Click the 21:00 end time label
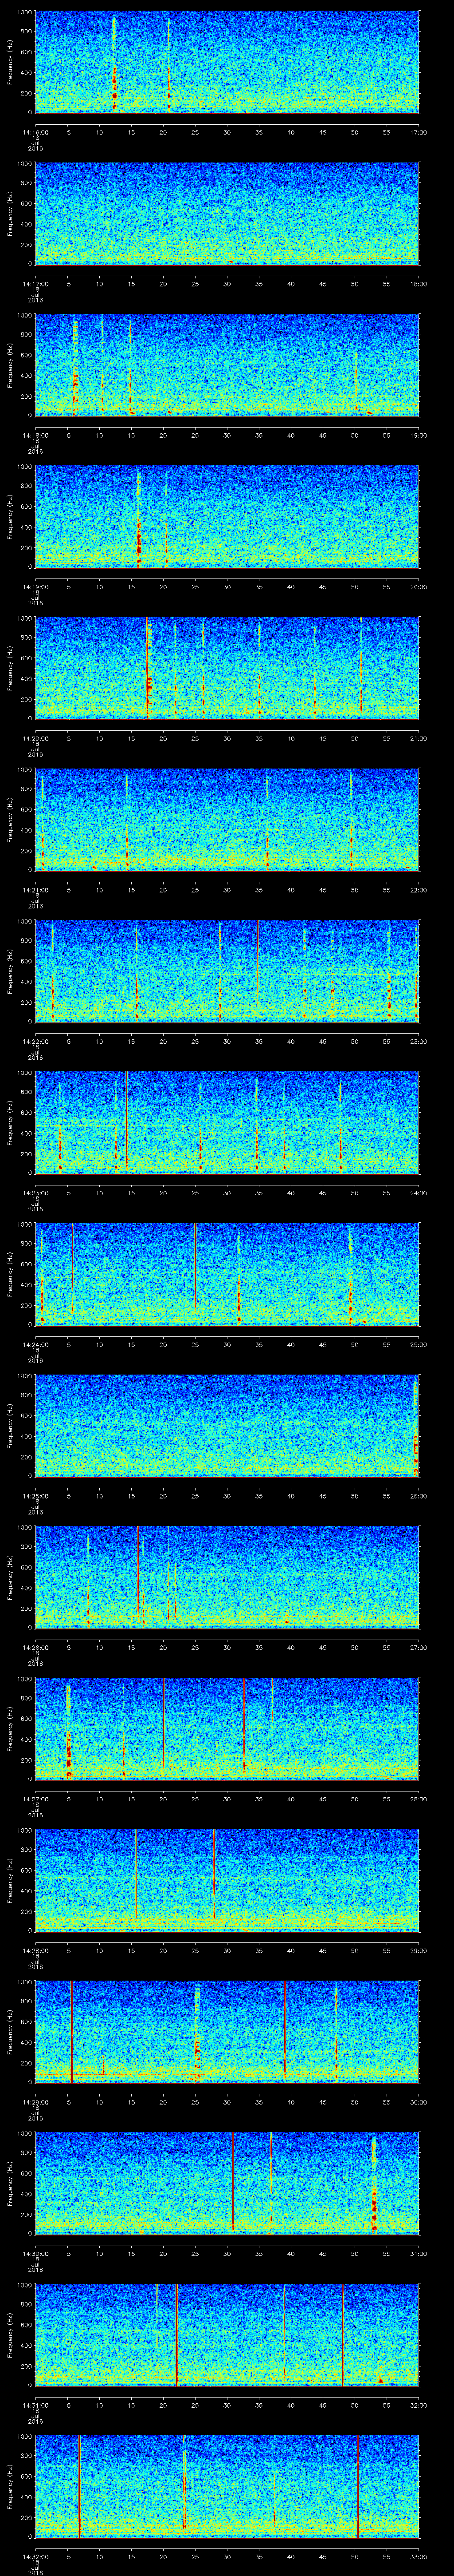 [419, 738]
